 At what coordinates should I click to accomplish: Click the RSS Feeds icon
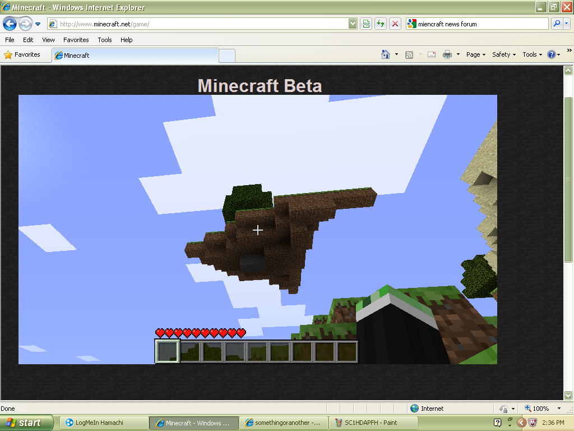coord(409,54)
